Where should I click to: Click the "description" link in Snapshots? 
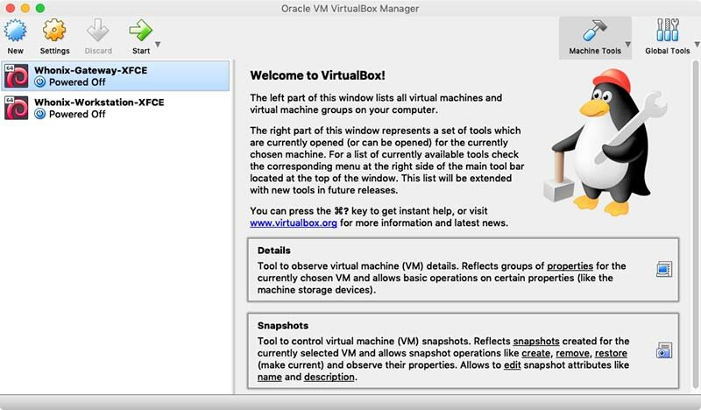point(329,377)
